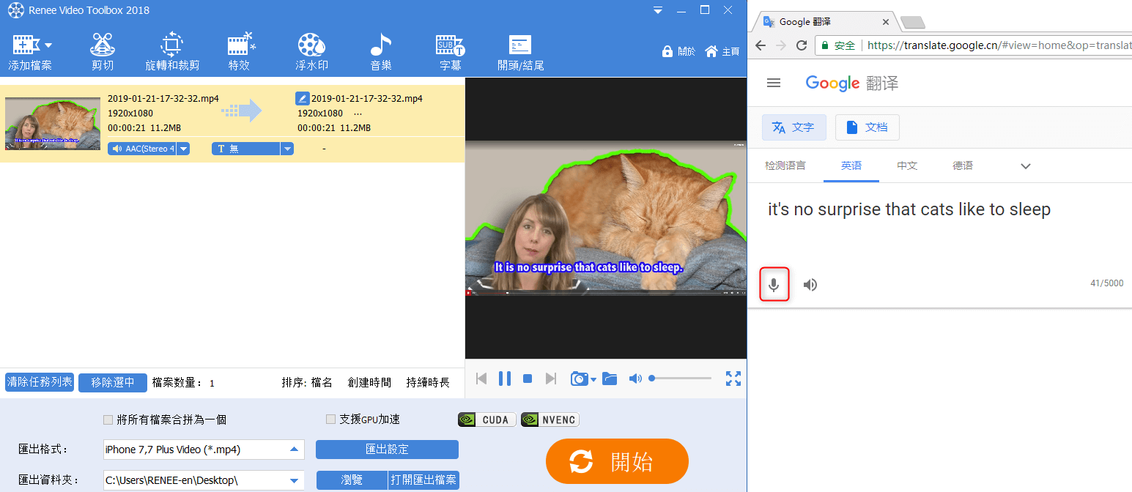Expand more languages chevron in Google Translate
1132x492 pixels.
point(1026,166)
